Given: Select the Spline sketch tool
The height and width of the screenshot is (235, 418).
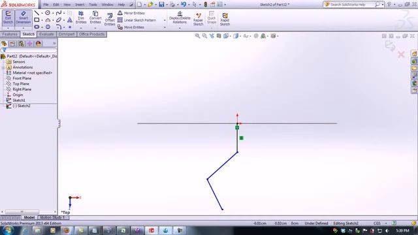Looking at the screenshot, I should click(x=59, y=13).
